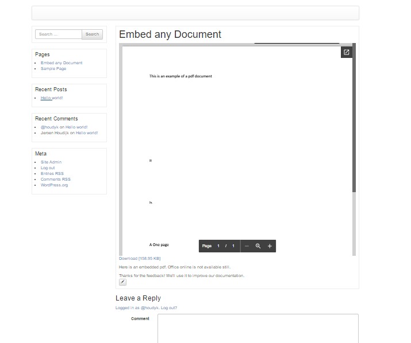Open the PDF in a new window

(x=346, y=52)
